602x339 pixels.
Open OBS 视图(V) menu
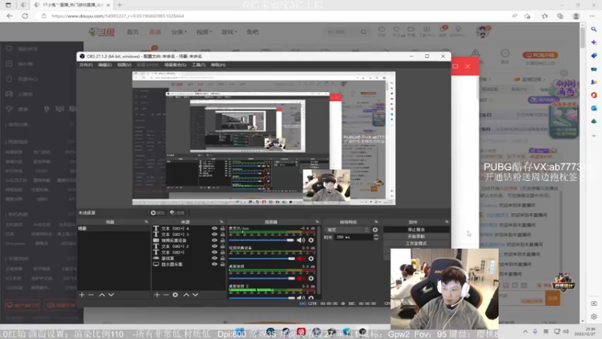(x=124, y=65)
